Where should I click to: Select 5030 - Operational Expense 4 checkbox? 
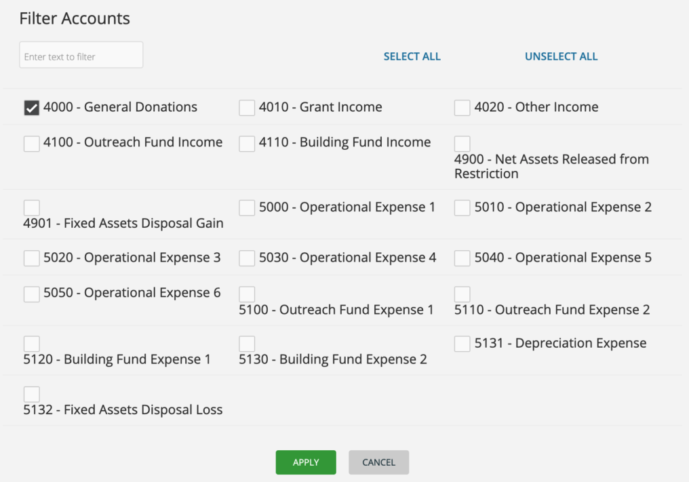click(x=247, y=258)
